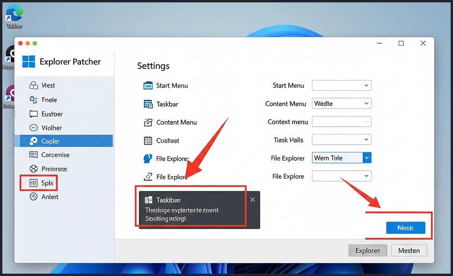Open the Wolher sidebar item

click(52, 128)
